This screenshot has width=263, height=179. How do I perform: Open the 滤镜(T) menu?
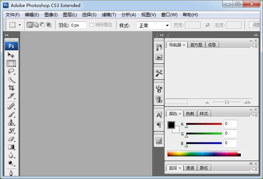[109, 15]
